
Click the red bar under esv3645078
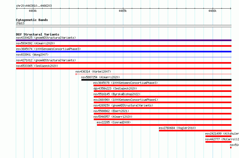point(162,85)
